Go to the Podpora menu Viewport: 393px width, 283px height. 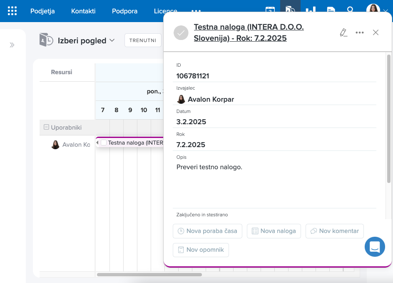click(124, 11)
